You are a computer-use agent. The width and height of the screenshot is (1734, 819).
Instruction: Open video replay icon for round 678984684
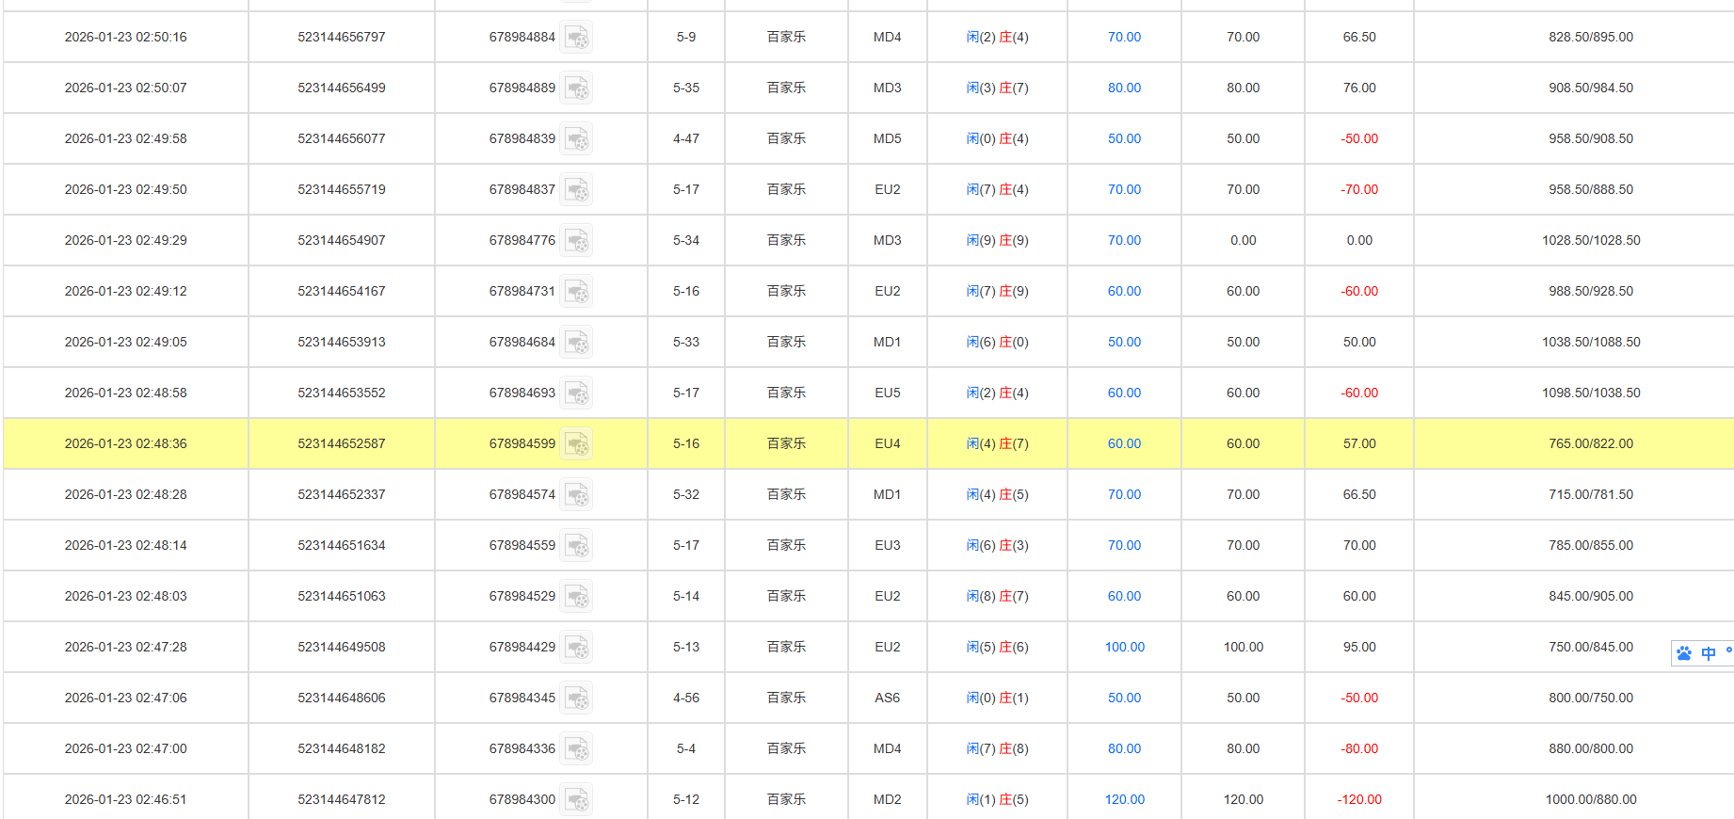pyautogui.click(x=576, y=343)
